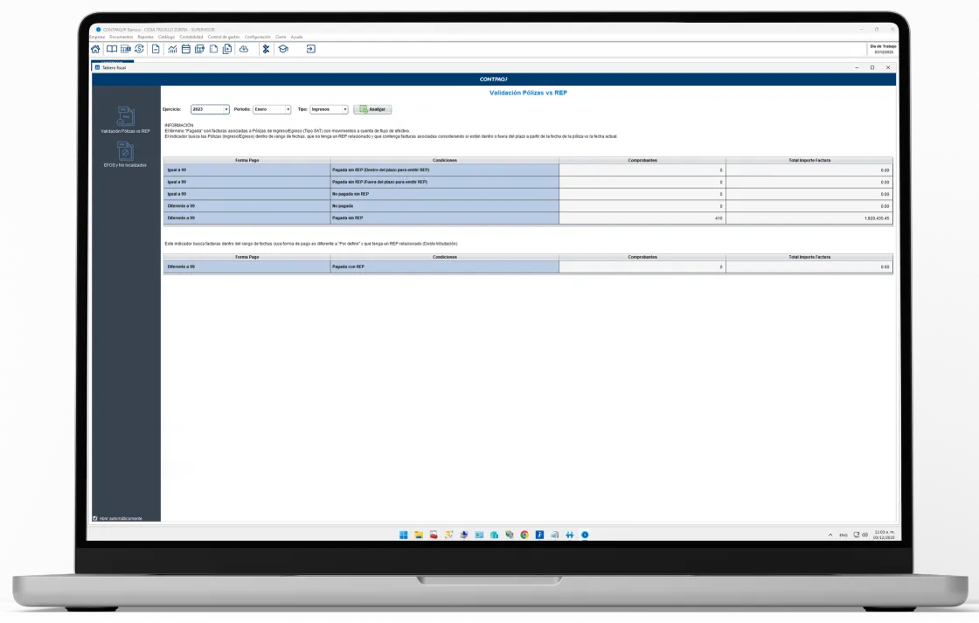Click the Comprobantes header of first table

pyautogui.click(x=642, y=161)
